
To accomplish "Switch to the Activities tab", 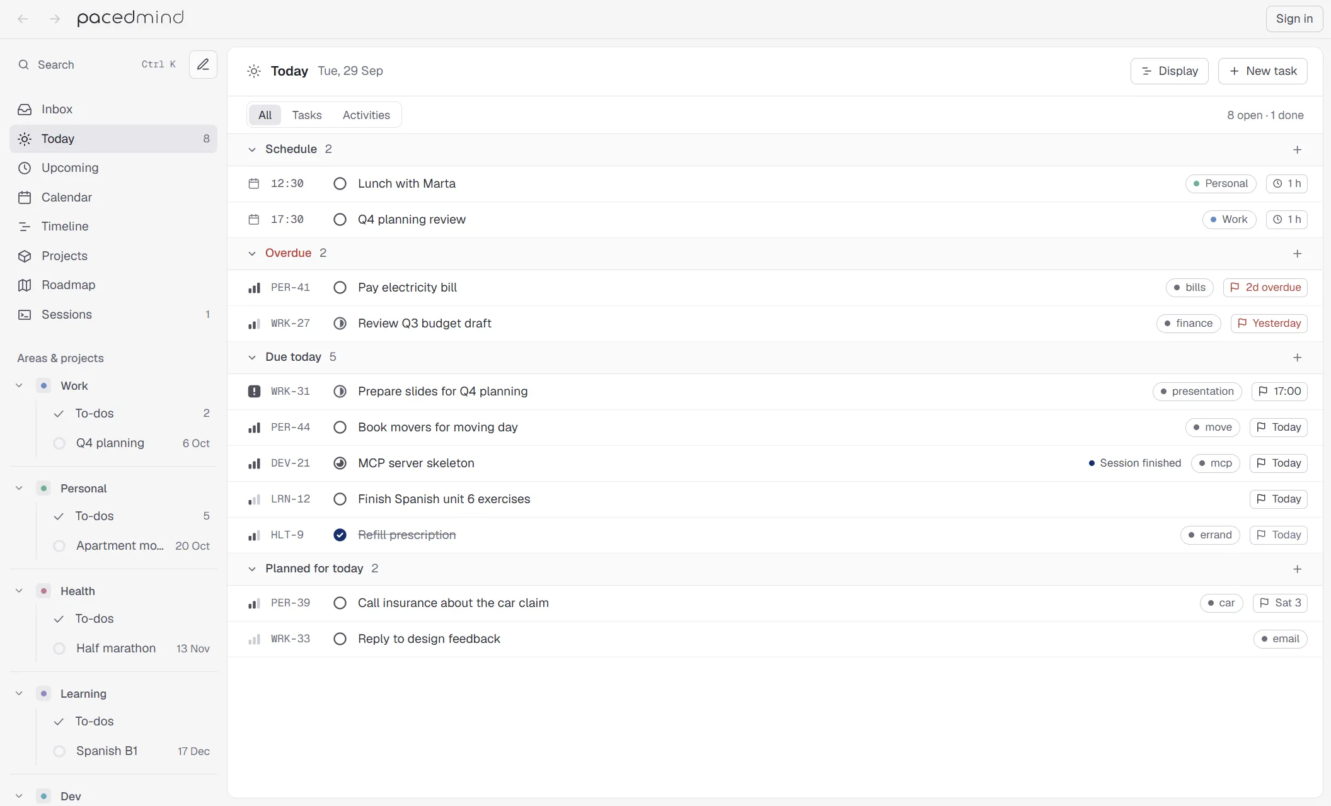I will click(366, 115).
